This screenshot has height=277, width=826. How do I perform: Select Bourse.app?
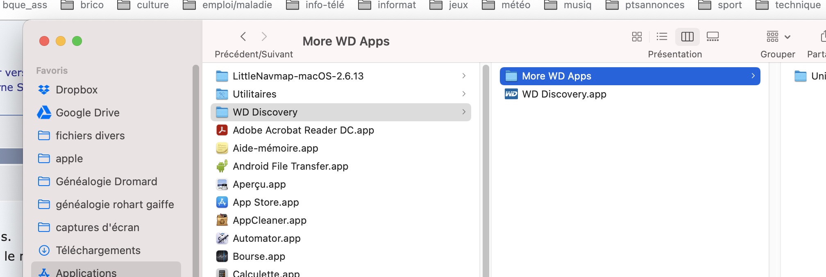(x=340, y=256)
